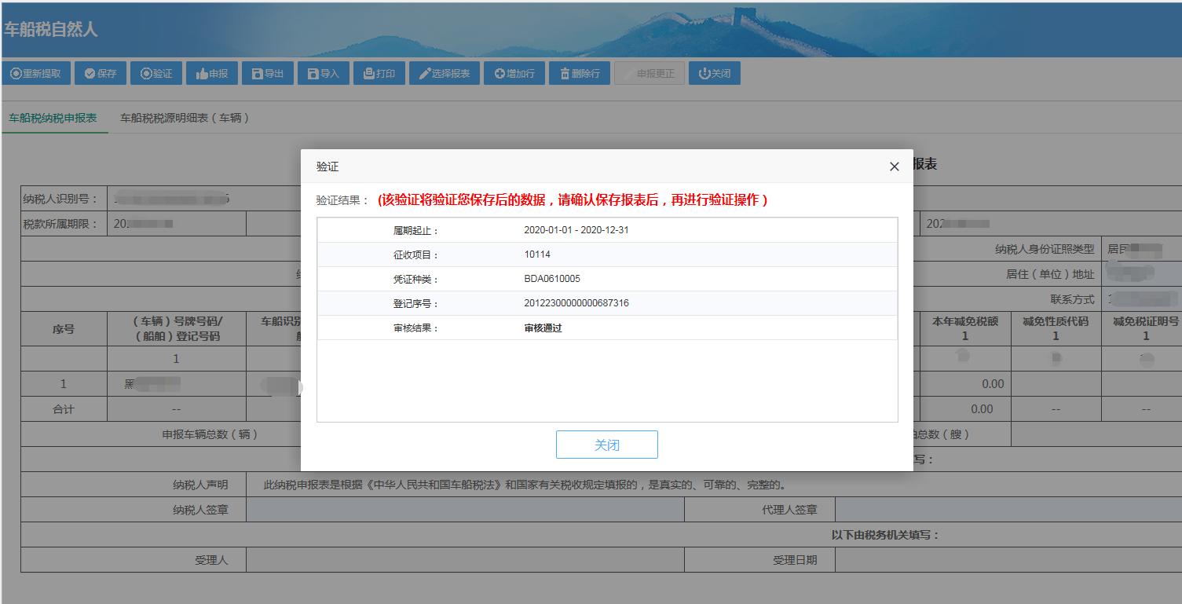Open 选择报表 report selector
This screenshot has height=604, width=1182.
(x=445, y=73)
